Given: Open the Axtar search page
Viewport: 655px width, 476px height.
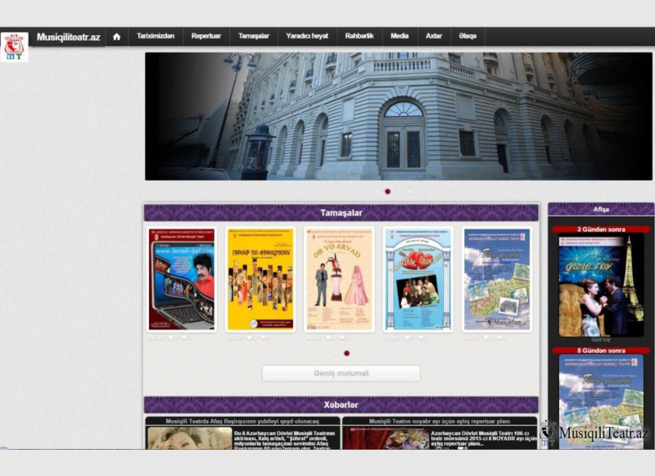Looking at the screenshot, I should [x=434, y=37].
